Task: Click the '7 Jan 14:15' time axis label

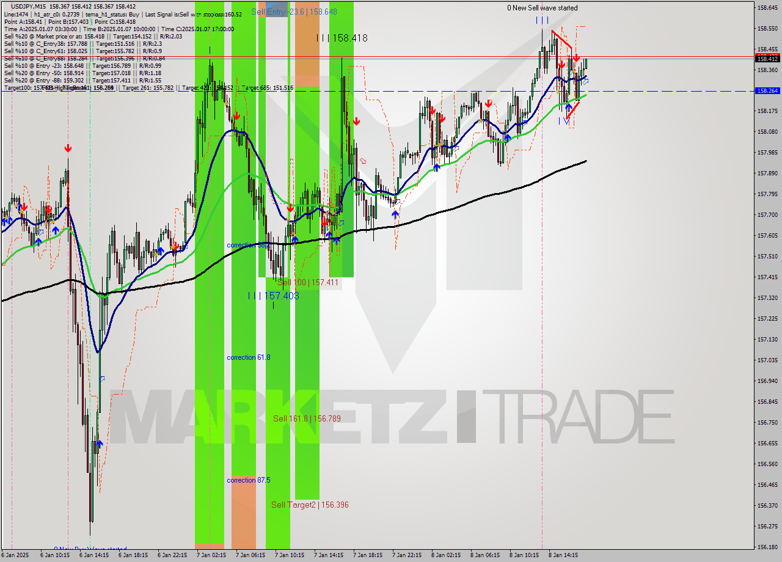Action: 327,555
